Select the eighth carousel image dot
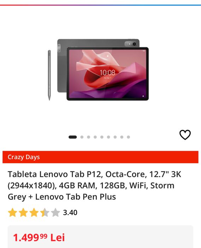 [122, 137]
